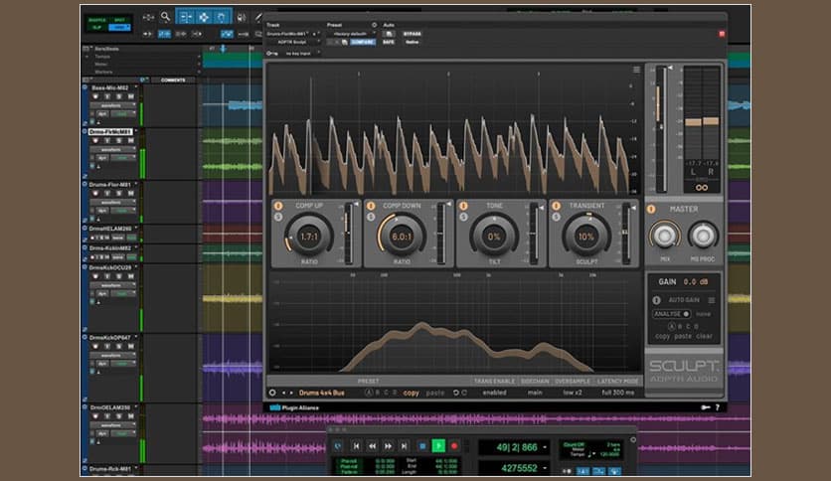Solo the COMP DOWN module
Viewport: 831px width, 481px height.
[x=371, y=217]
